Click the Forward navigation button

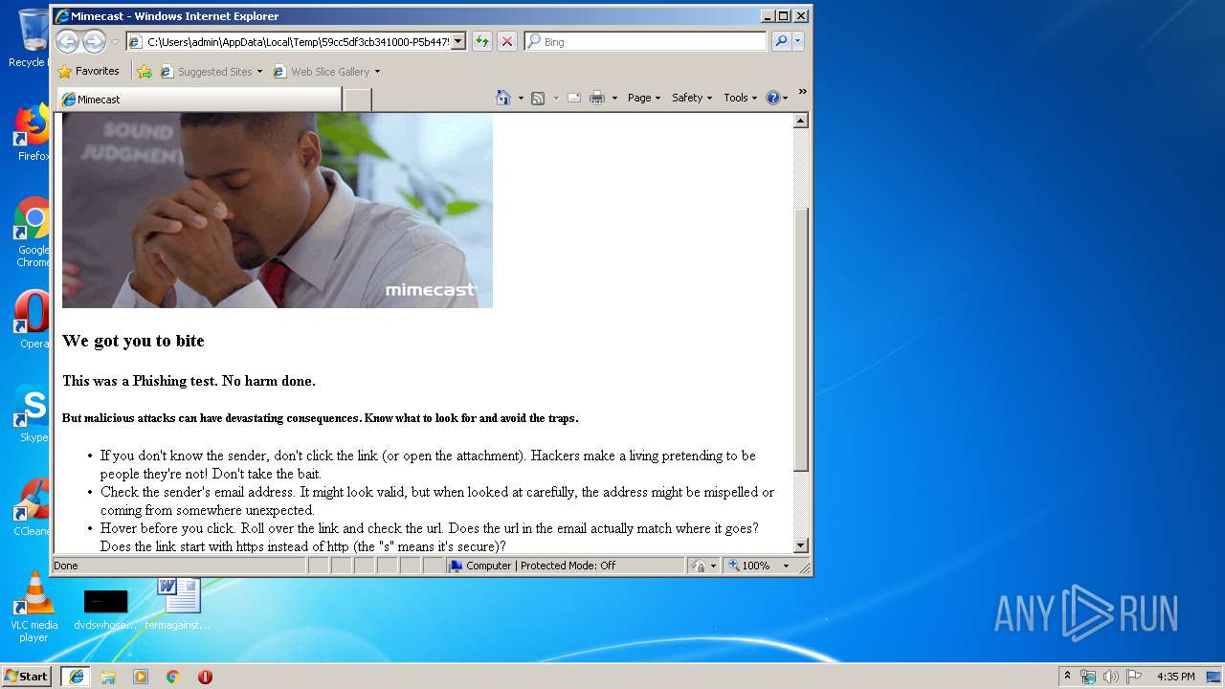[x=94, y=41]
